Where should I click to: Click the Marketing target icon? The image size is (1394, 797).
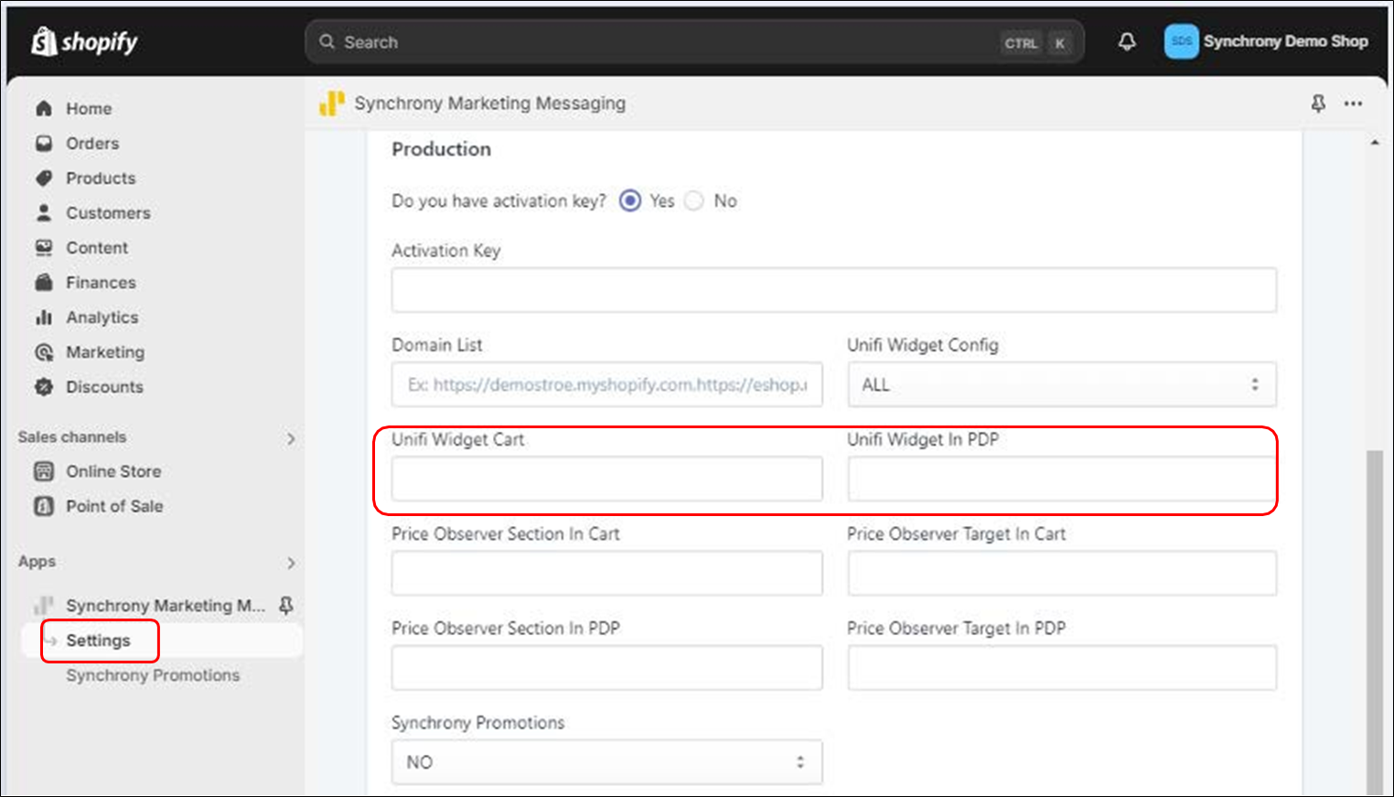(44, 351)
